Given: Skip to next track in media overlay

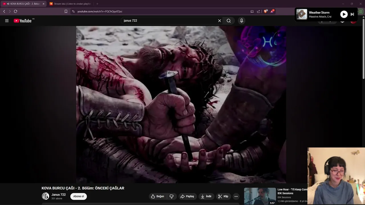Looking at the screenshot, I should (352, 14).
